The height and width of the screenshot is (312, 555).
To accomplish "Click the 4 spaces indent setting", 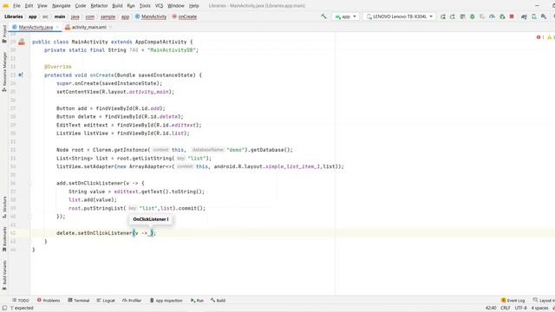I will [539, 309].
